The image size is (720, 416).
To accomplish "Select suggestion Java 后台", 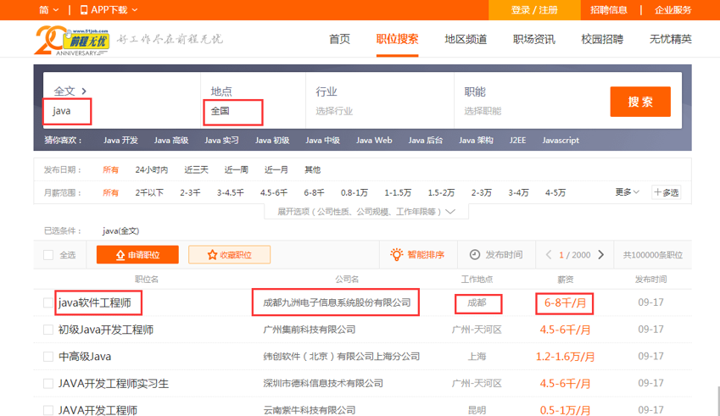I will click(425, 141).
